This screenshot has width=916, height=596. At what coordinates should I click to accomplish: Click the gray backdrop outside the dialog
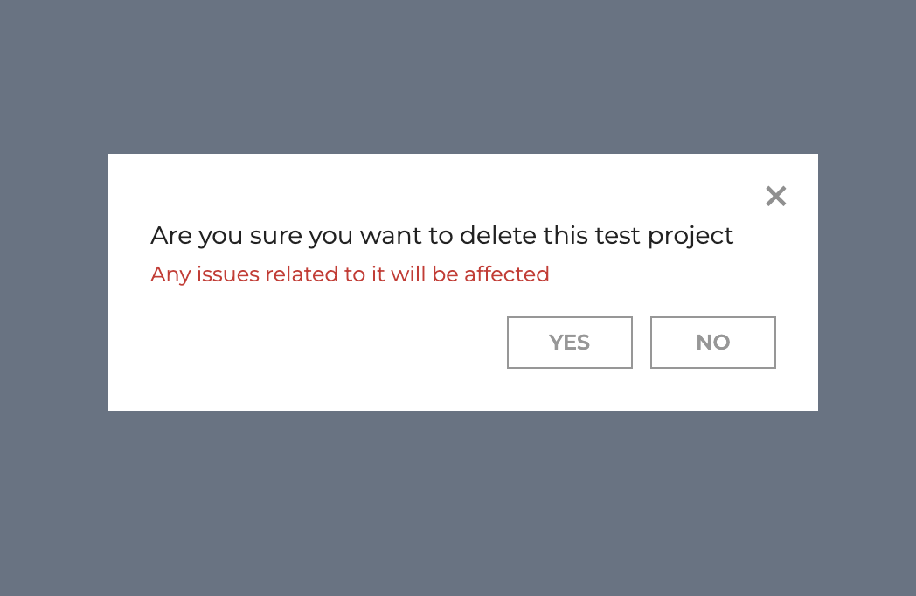tap(458, 502)
